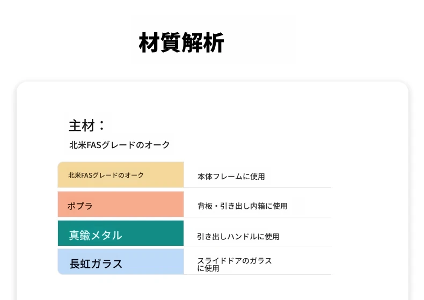This screenshot has width=424, height=300.
Task: Click the 長虹ガラス label text
Action: [x=96, y=264]
